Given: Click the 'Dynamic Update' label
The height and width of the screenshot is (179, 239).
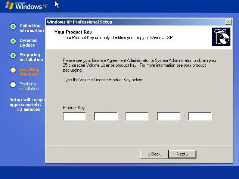Looking at the screenshot, I should point(28,43).
